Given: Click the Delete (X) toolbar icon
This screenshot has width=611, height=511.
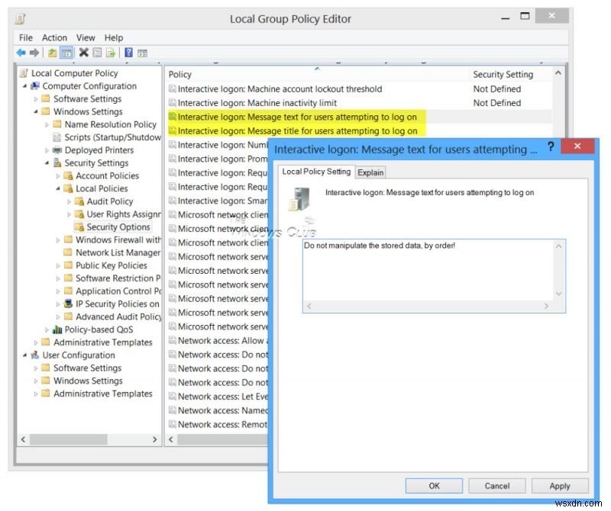Looking at the screenshot, I should pyautogui.click(x=82, y=53).
